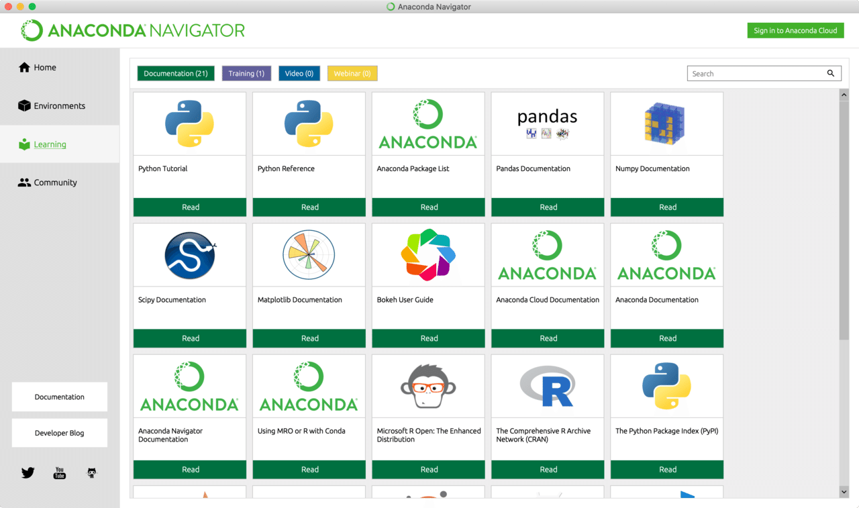Viewport: 859px width, 508px height.
Task: Open the sidebar Documentation button
Action: (x=60, y=397)
